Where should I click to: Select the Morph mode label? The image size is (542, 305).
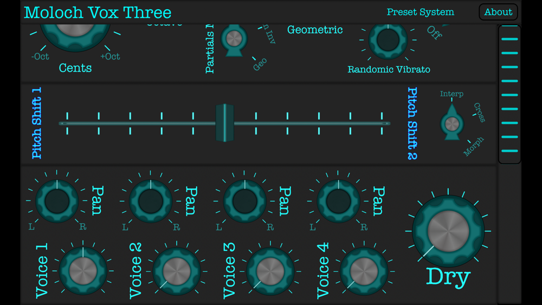point(473,146)
